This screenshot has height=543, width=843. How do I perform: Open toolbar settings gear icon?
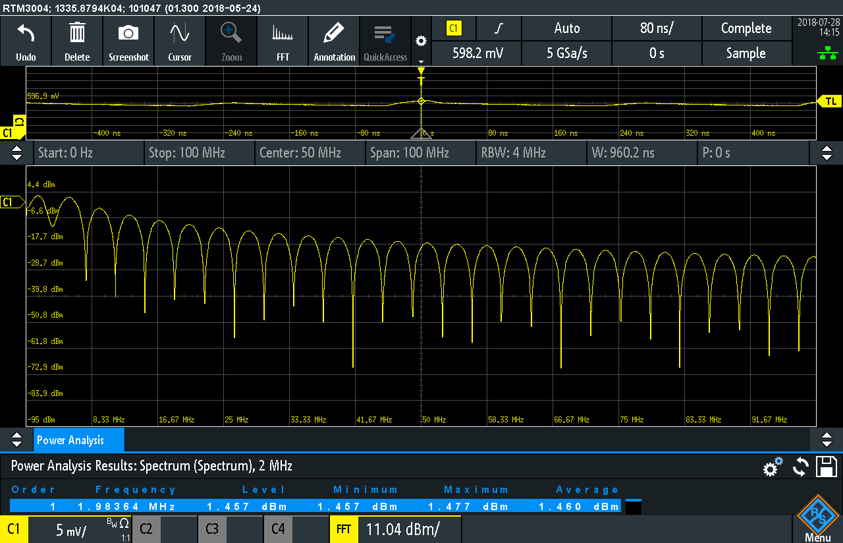(x=421, y=41)
